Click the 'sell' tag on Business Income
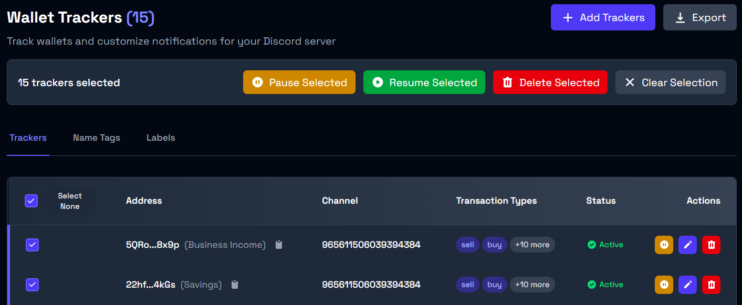This screenshot has width=742, height=305. pos(467,245)
